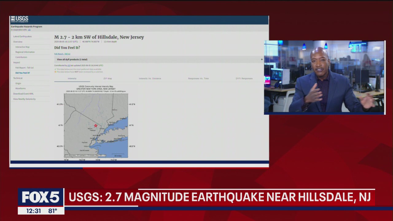Expand the Overview section in sidebar
The height and width of the screenshot is (221, 393).
click(18, 41)
